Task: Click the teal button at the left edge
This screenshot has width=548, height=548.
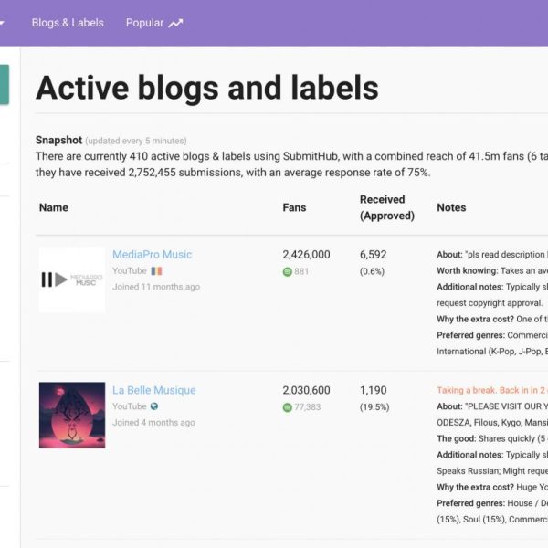Action: point(5,84)
